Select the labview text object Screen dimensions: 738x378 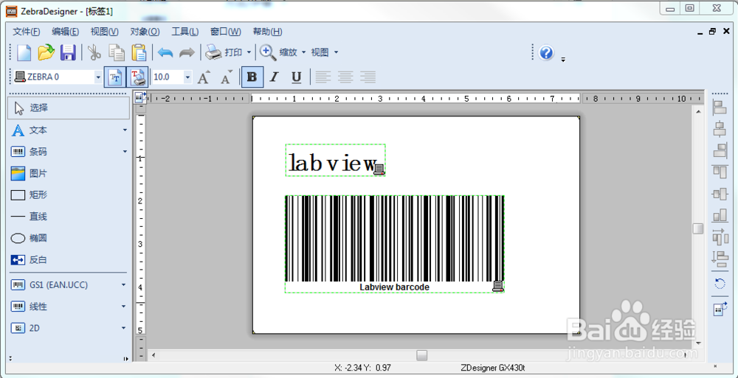[x=335, y=161]
